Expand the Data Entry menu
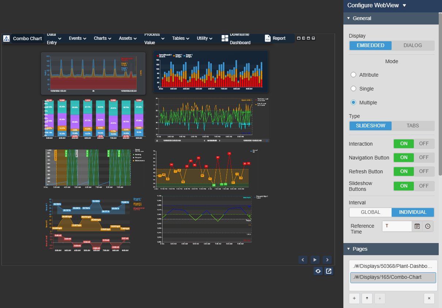The image size is (442, 308). pyautogui.click(x=54, y=38)
